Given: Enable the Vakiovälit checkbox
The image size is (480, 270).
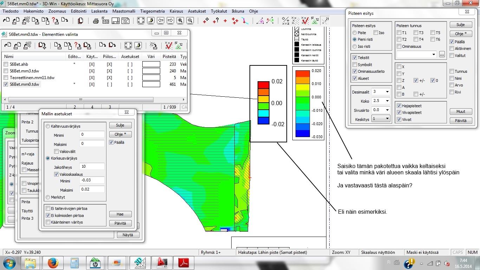Looking at the screenshot, I should (x=56, y=152).
